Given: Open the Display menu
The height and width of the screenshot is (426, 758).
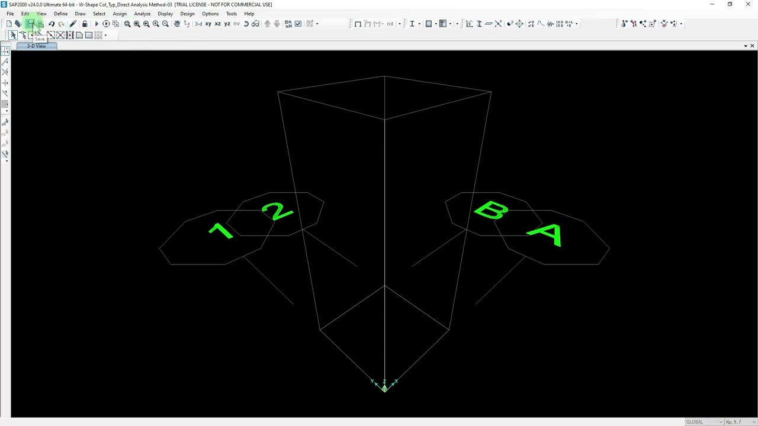Looking at the screenshot, I should (x=165, y=14).
